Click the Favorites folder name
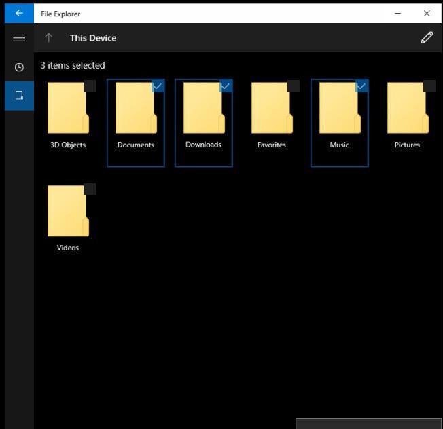 (272, 145)
